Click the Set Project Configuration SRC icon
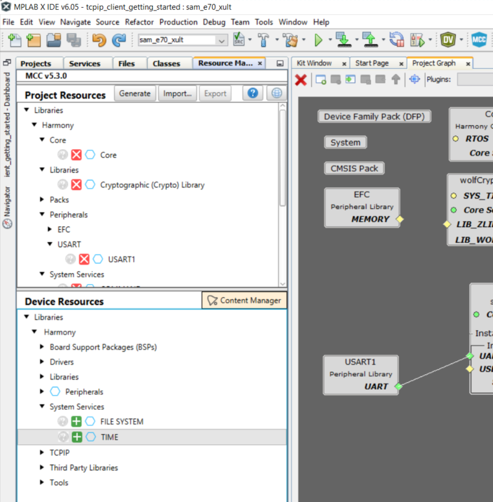The height and width of the screenshot is (502, 493). (239, 40)
